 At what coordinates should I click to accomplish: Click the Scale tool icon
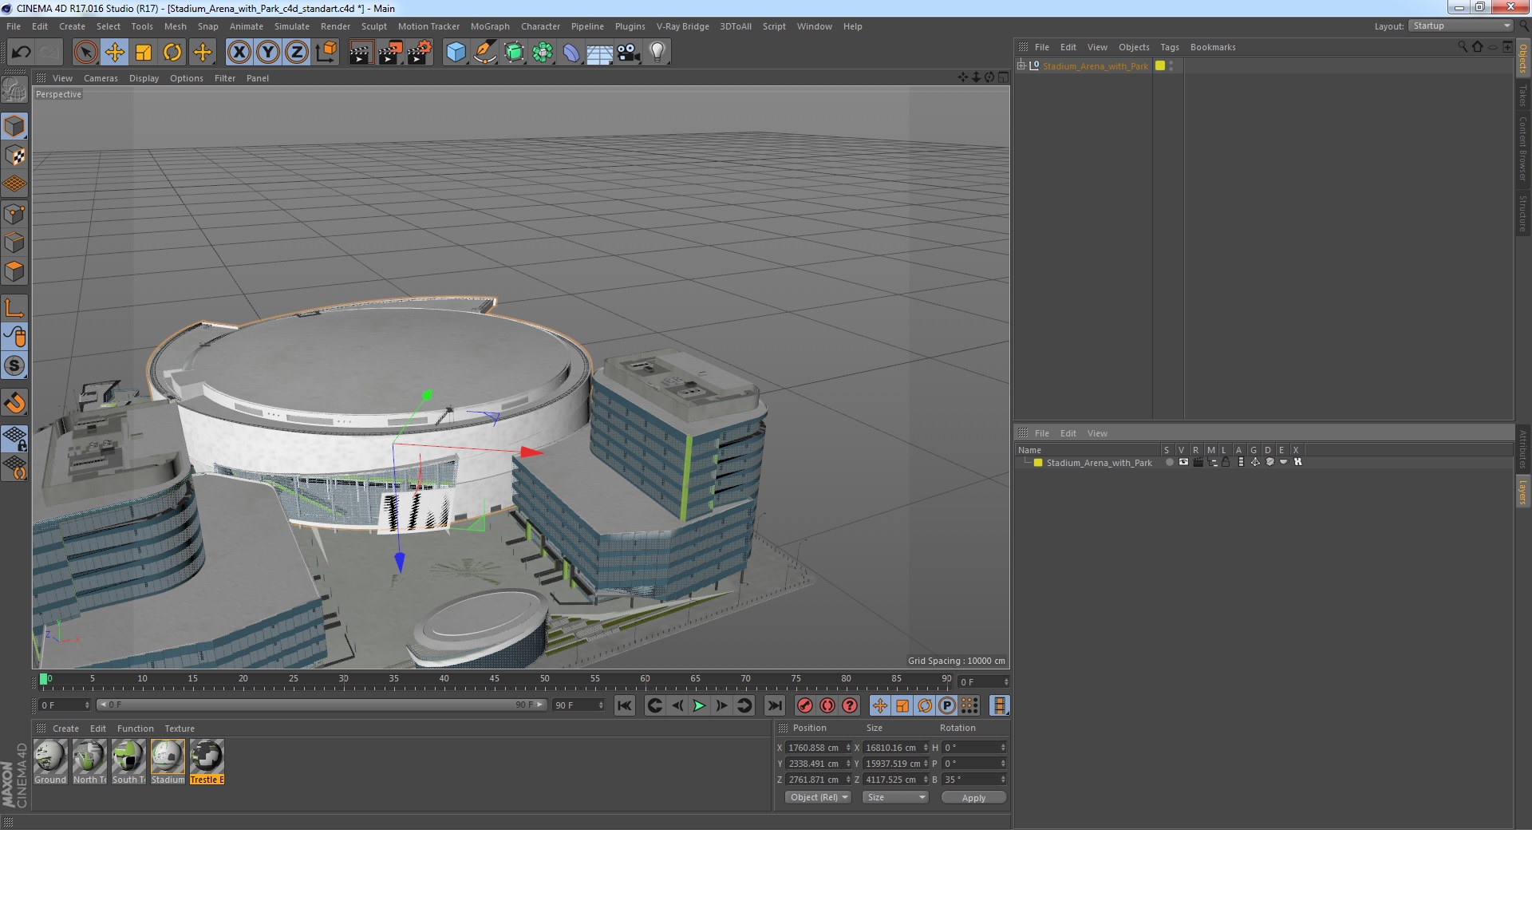pyautogui.click(x=144, y=53)
